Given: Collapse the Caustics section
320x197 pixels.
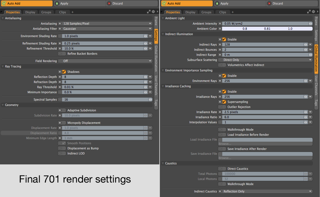Looking at the screenshot, I should (x=163, y=163).
